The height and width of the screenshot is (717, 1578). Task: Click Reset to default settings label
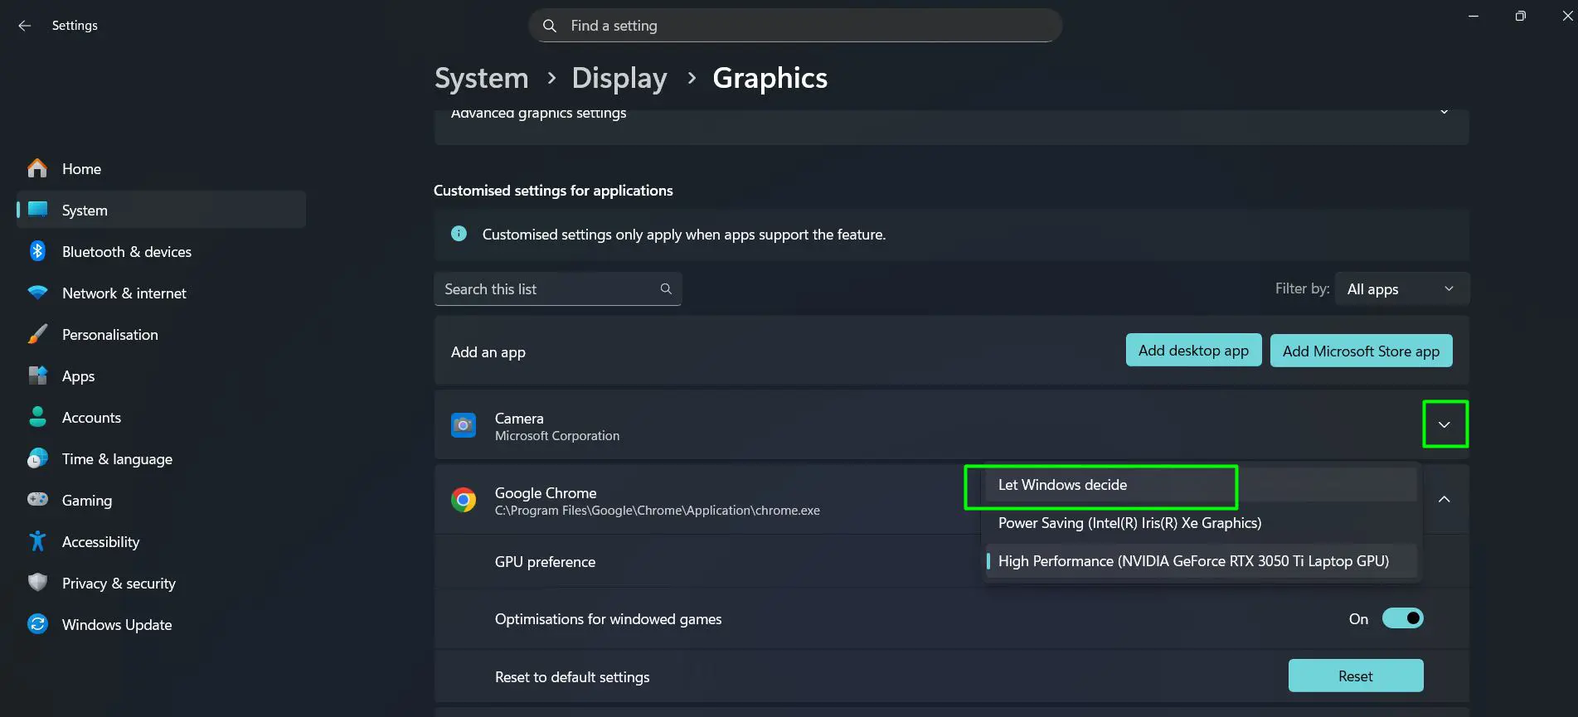pos(572,677)
